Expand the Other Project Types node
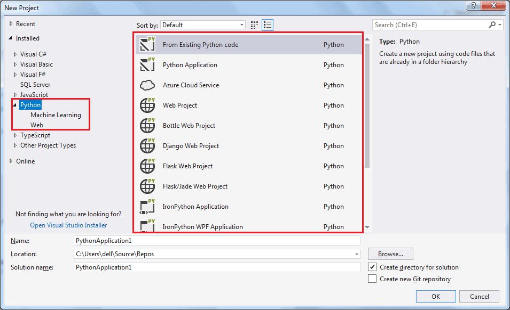510x310 pixels. pyautogui.click(x=15, y=145)
